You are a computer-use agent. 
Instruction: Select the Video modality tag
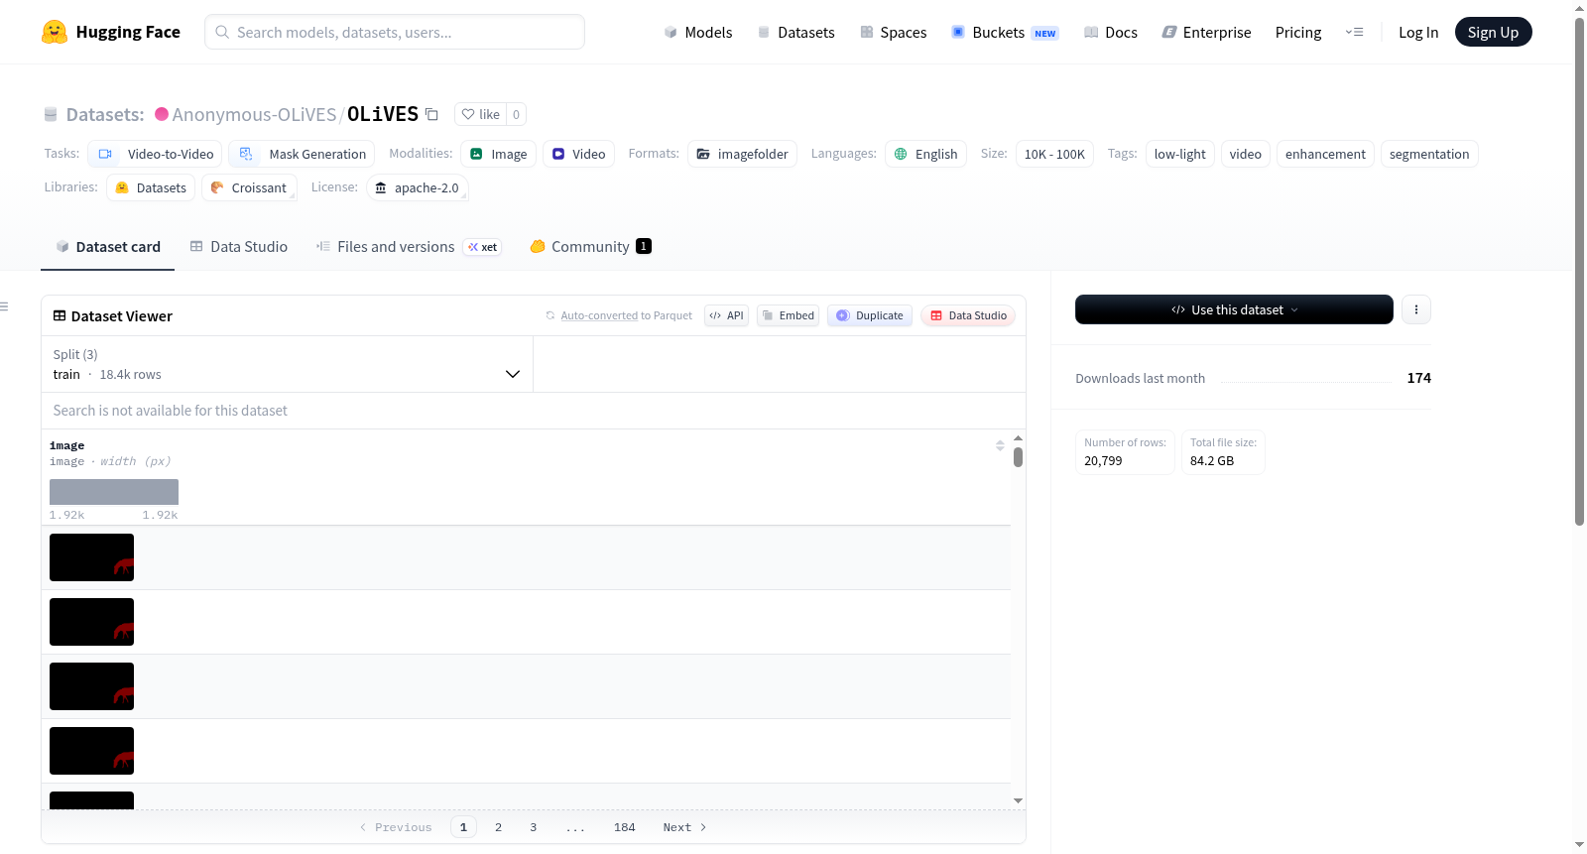578,154
